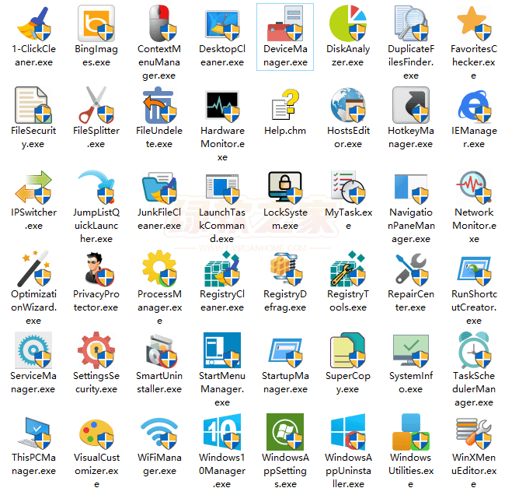Select the DiskAnalyzer.exe pie chart icon
Viewport: 505px width, 495px height.
coord(347,23)
